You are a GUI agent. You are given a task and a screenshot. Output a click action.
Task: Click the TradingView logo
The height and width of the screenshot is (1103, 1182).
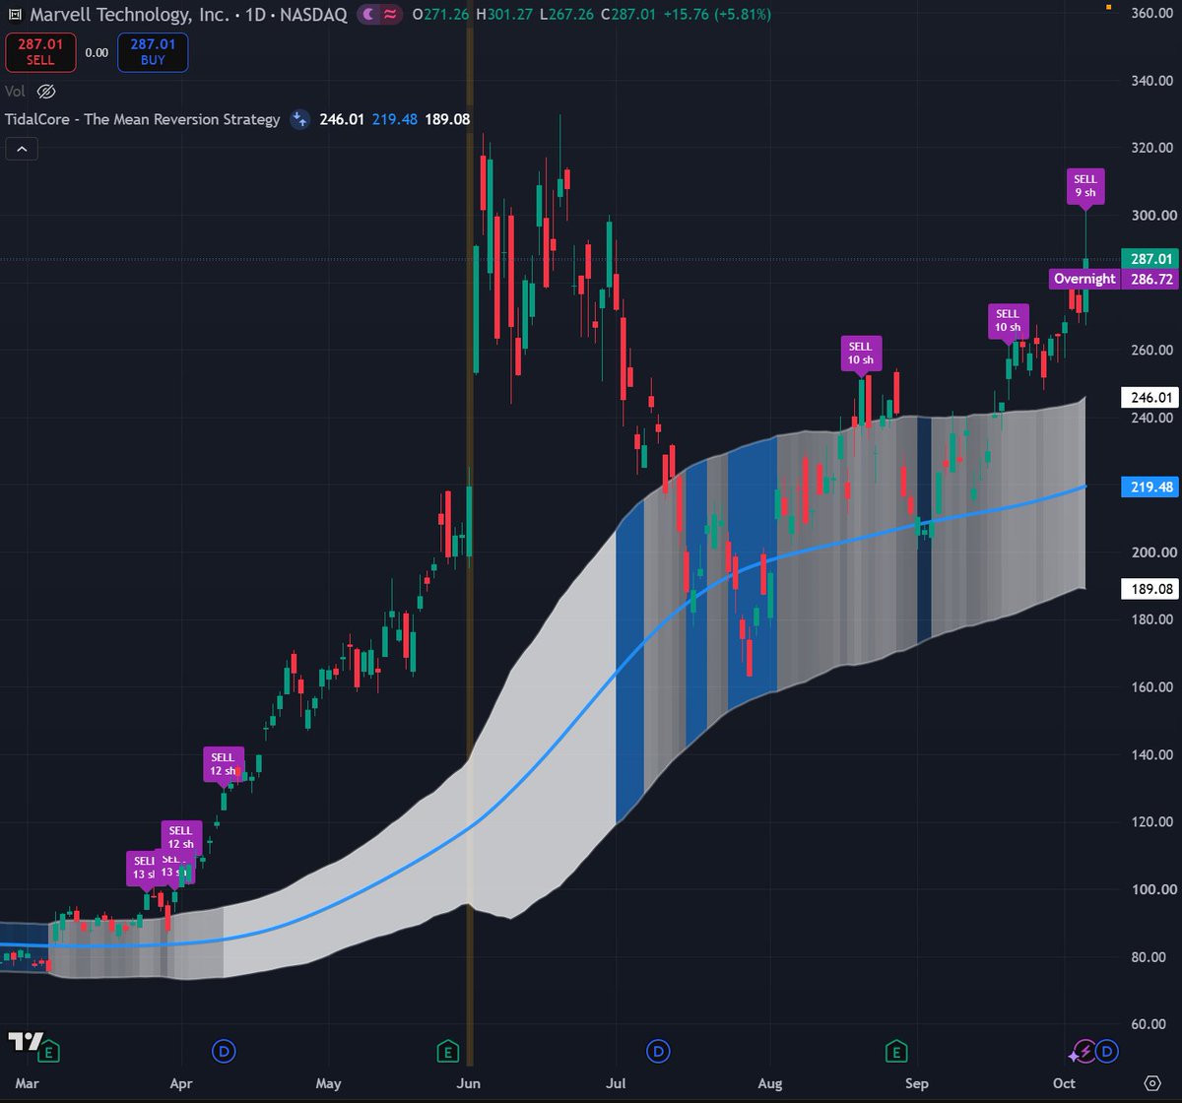pos(25,1042)
